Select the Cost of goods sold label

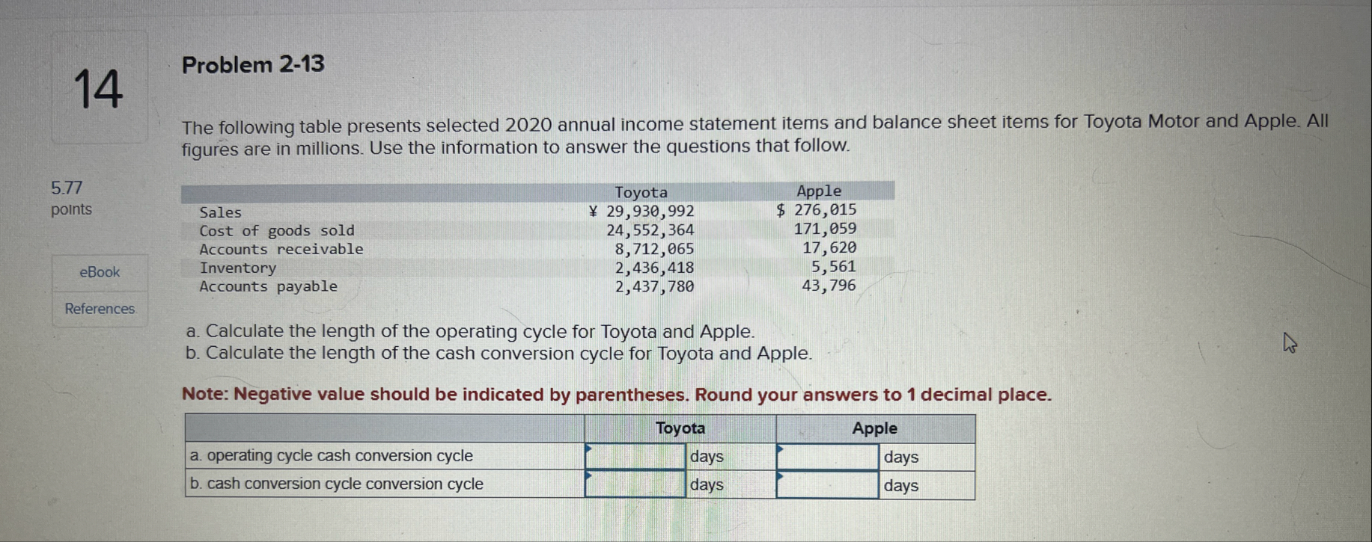277,231
